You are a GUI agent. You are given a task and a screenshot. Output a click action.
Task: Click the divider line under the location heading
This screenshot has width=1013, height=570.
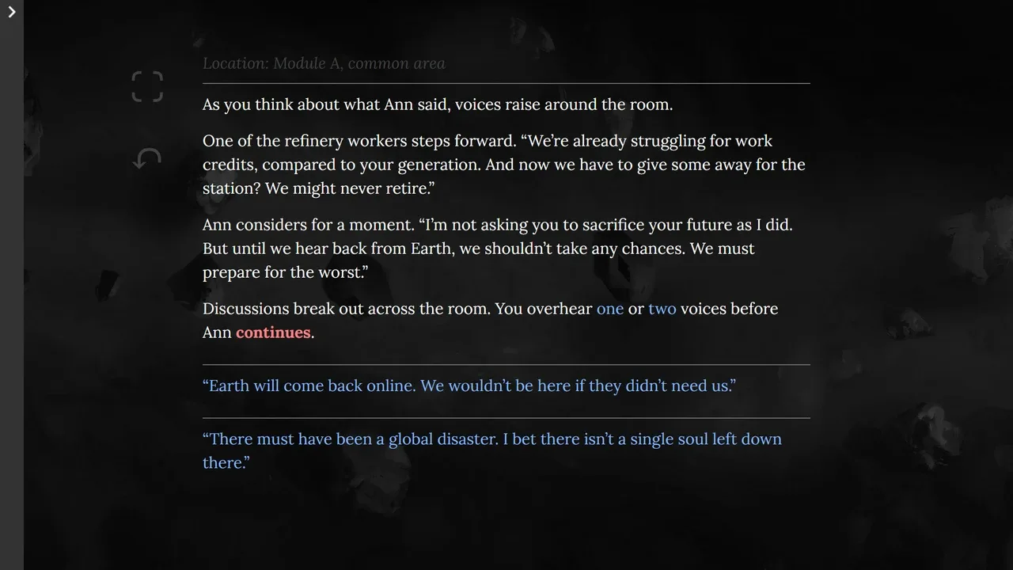click(x=506, y=83)
